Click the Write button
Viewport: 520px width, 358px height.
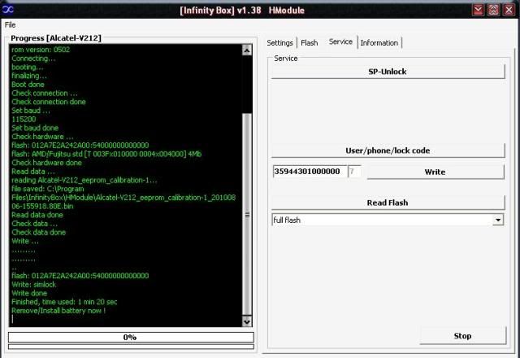(x=435, y=172)
